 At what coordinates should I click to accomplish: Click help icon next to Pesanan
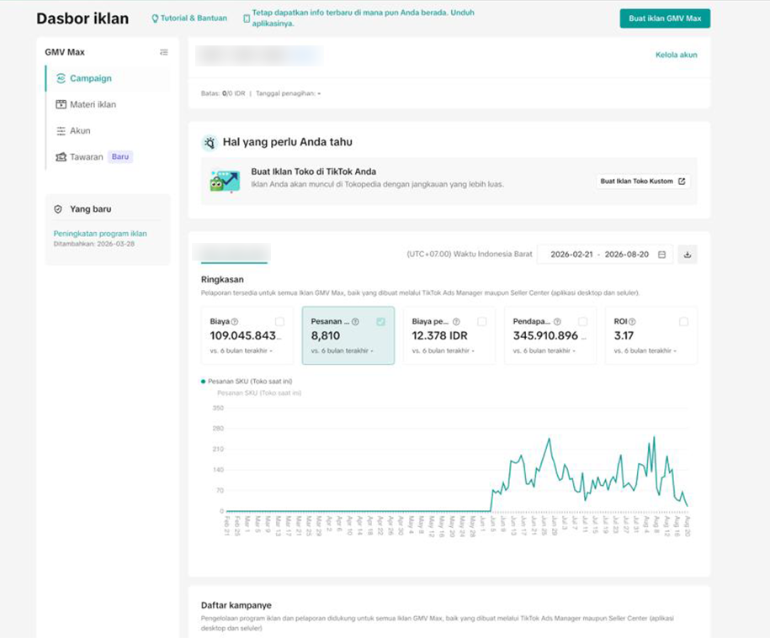[355, 322]
